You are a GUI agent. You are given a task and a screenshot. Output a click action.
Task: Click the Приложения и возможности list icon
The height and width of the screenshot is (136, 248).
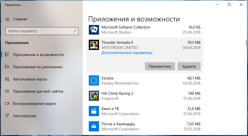(x=7, y=55)
